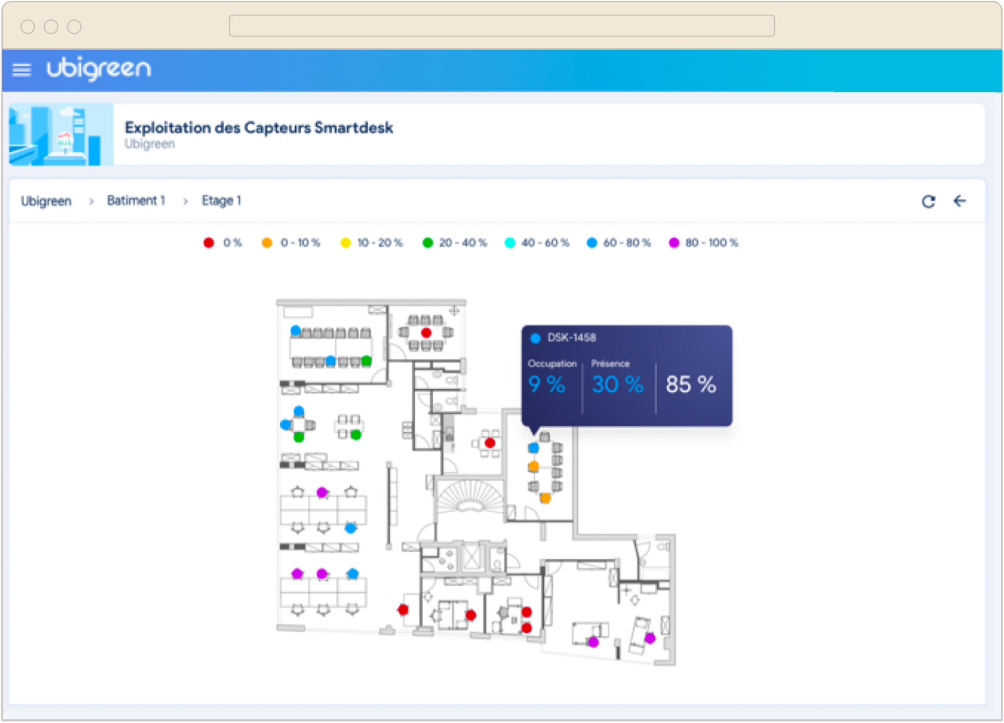Screen dimensions: 1004x723
Task: Select the blue sensor at top-left desk row
Action: pos(296,330)
